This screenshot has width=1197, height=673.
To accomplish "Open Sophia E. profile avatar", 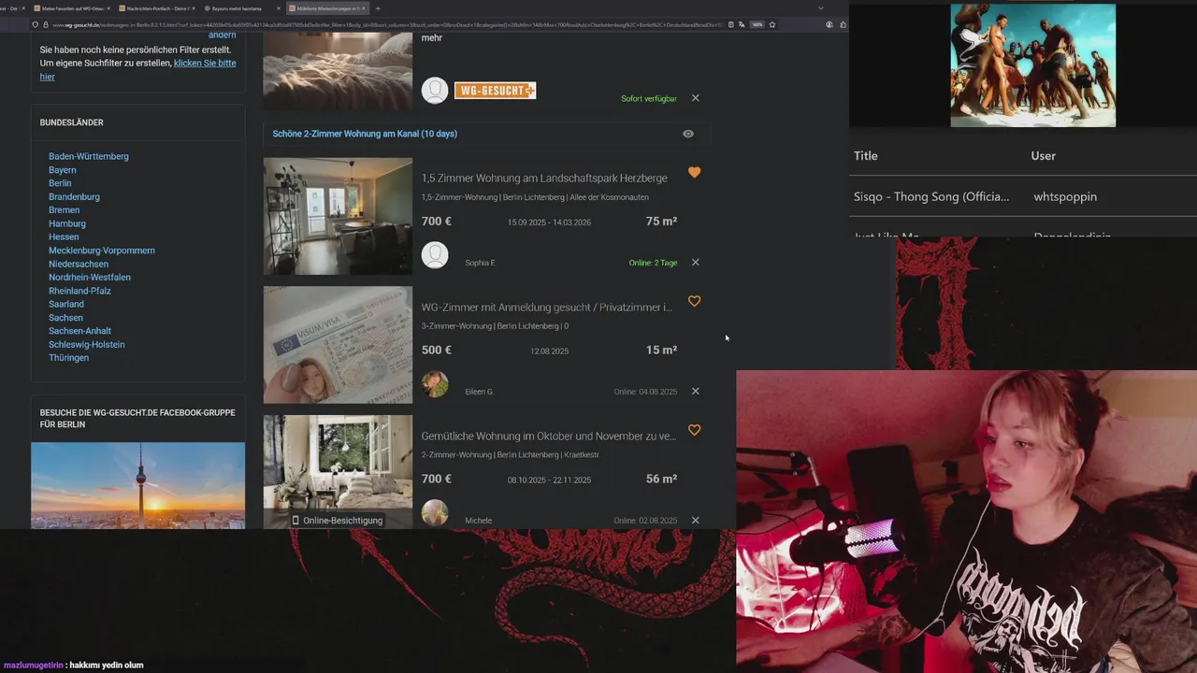I will (435, 255).
